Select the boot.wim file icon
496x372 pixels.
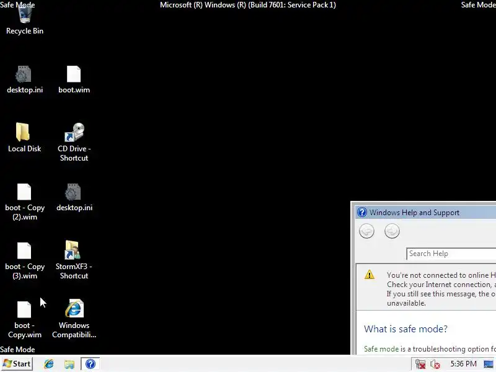click(x=74, y=79)
